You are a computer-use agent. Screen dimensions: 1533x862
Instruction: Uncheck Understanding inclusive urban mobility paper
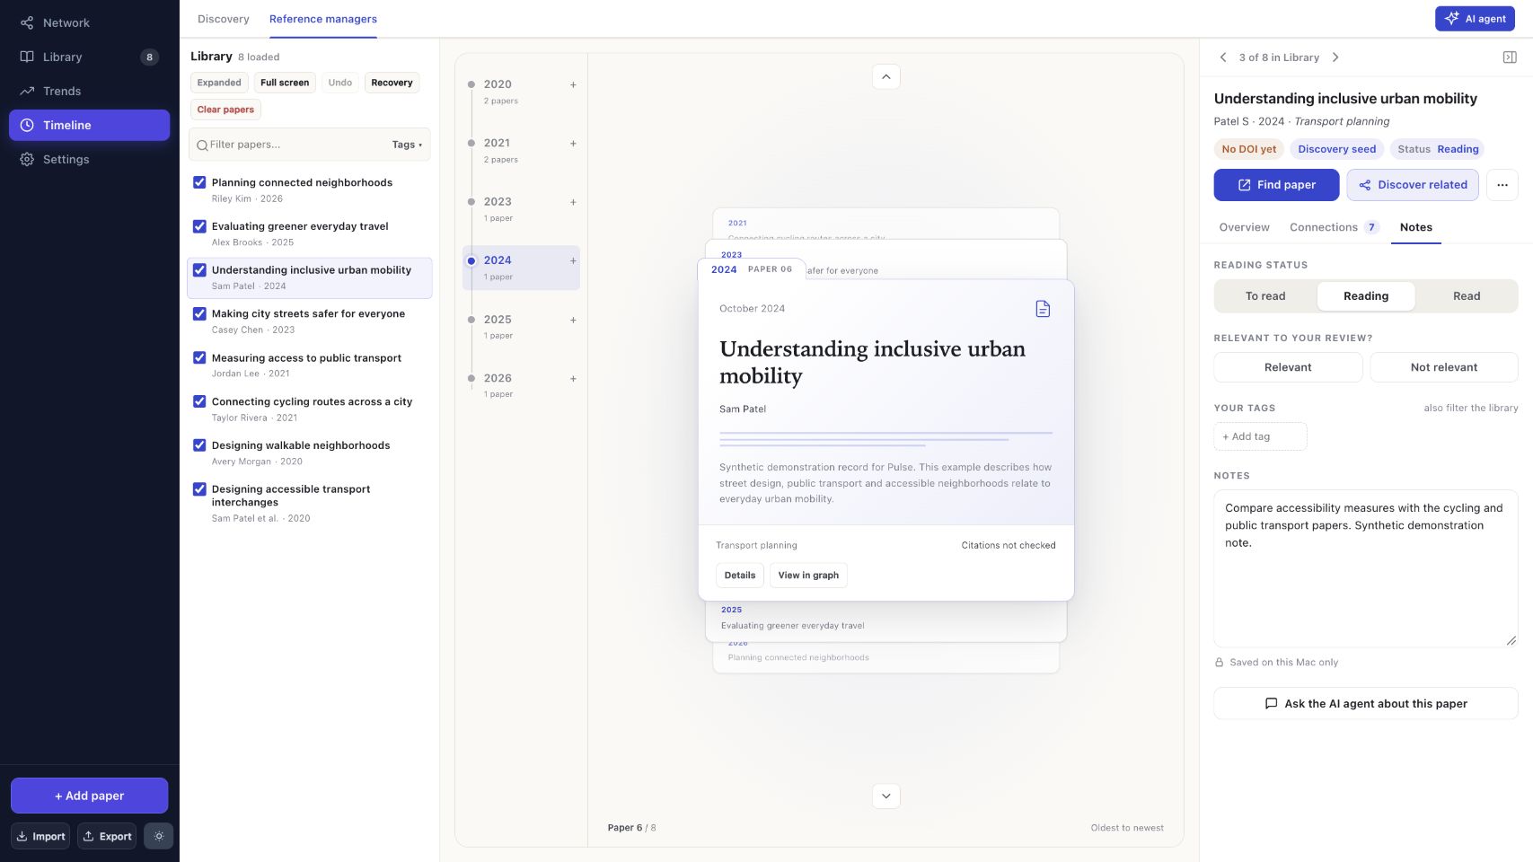tap(199, 270)
